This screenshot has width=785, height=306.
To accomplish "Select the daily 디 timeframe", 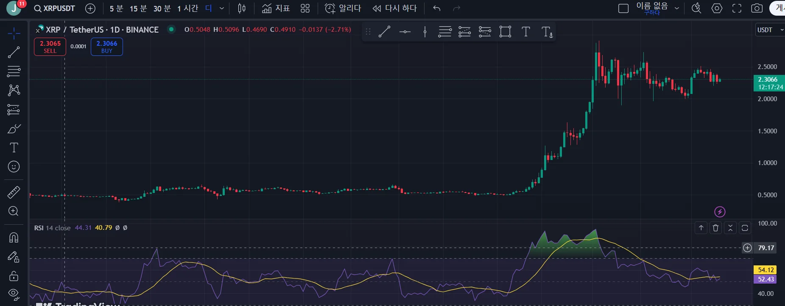I will pyautogui.click(x=208, y=8).
